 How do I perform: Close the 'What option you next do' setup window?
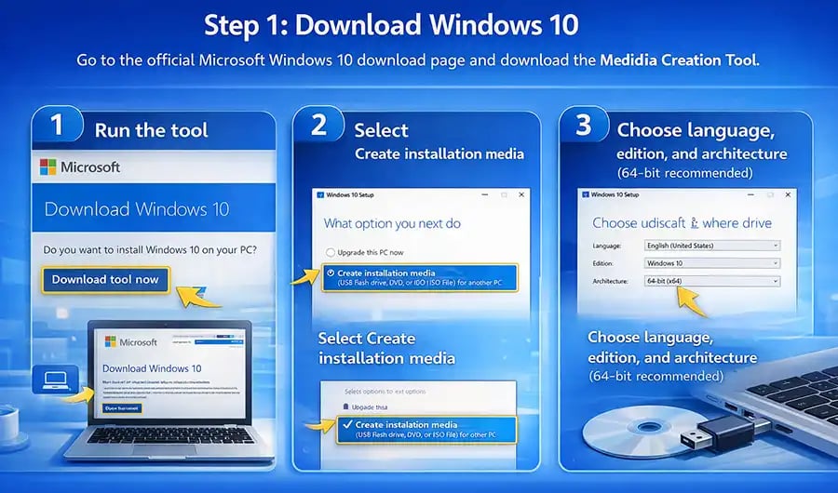(x=521, y=195)
